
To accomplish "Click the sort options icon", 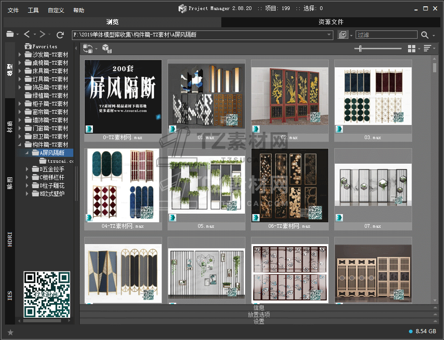I will coord(427,49).
